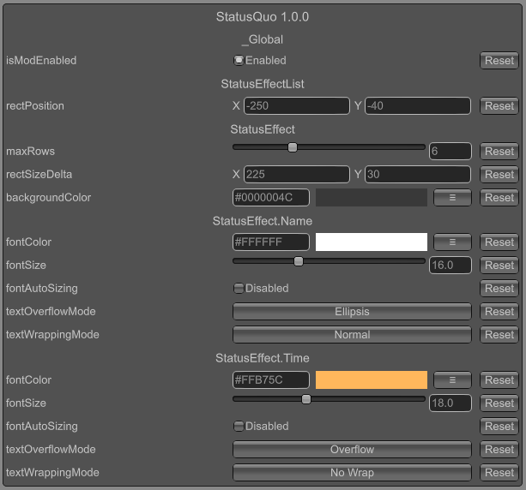
Task: Reset StatusEffect.Name fontColor
Action: (499, 242)
